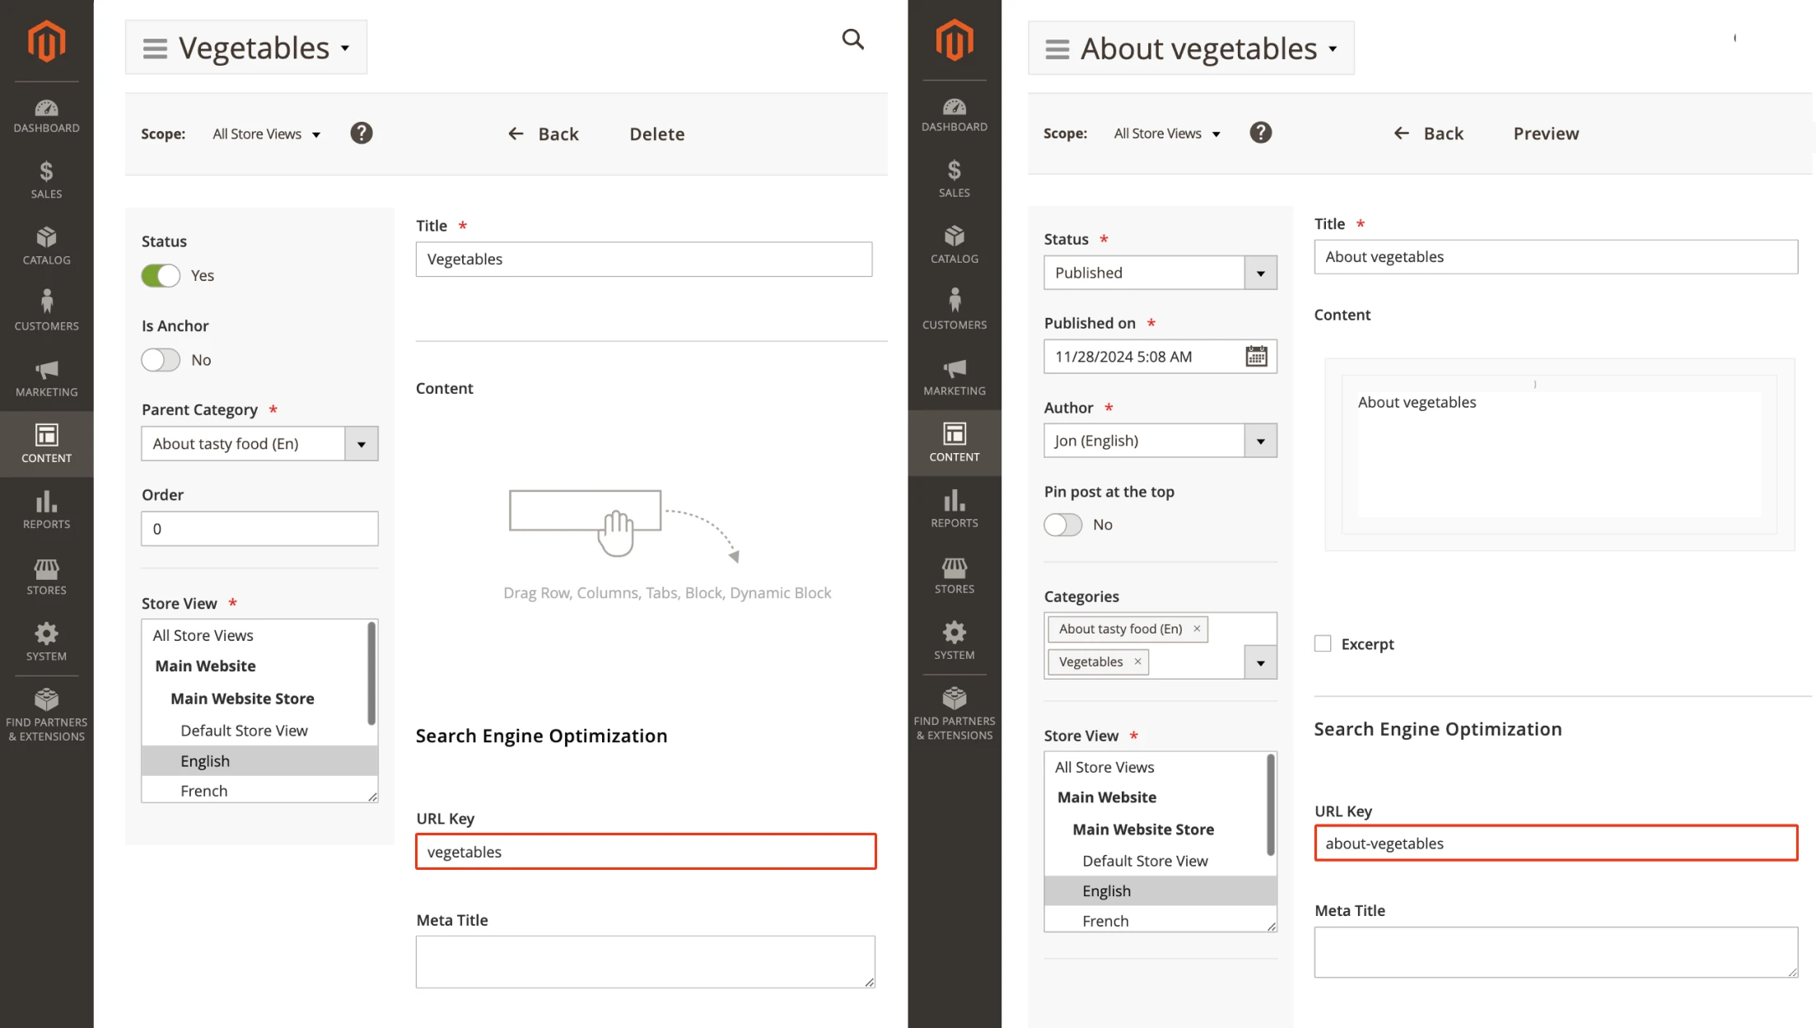
Task: Enable the Is Anchor toggle
Action: [x=161, y=359]
